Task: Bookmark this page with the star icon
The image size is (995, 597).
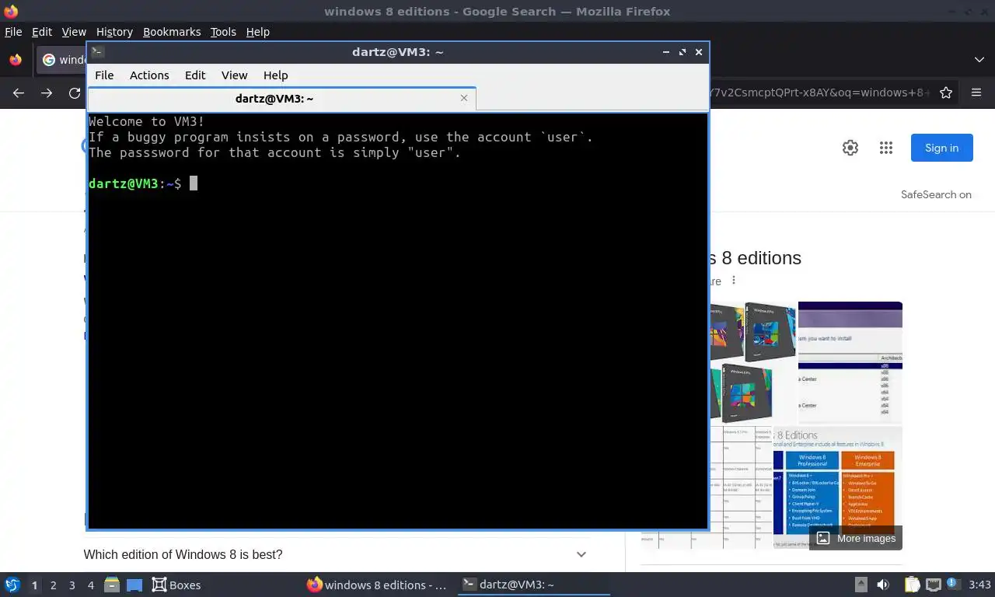Action: pyautogui.click(x=946, y=93)
